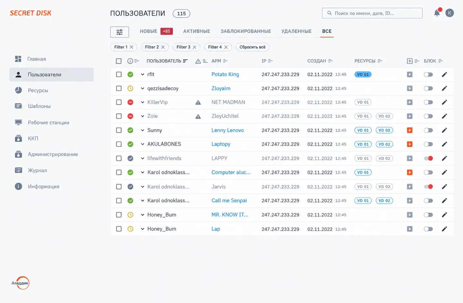Click the 115 users count badge
Image resolution: width=463 pixels, height=303 pixels.
[181, 14]
